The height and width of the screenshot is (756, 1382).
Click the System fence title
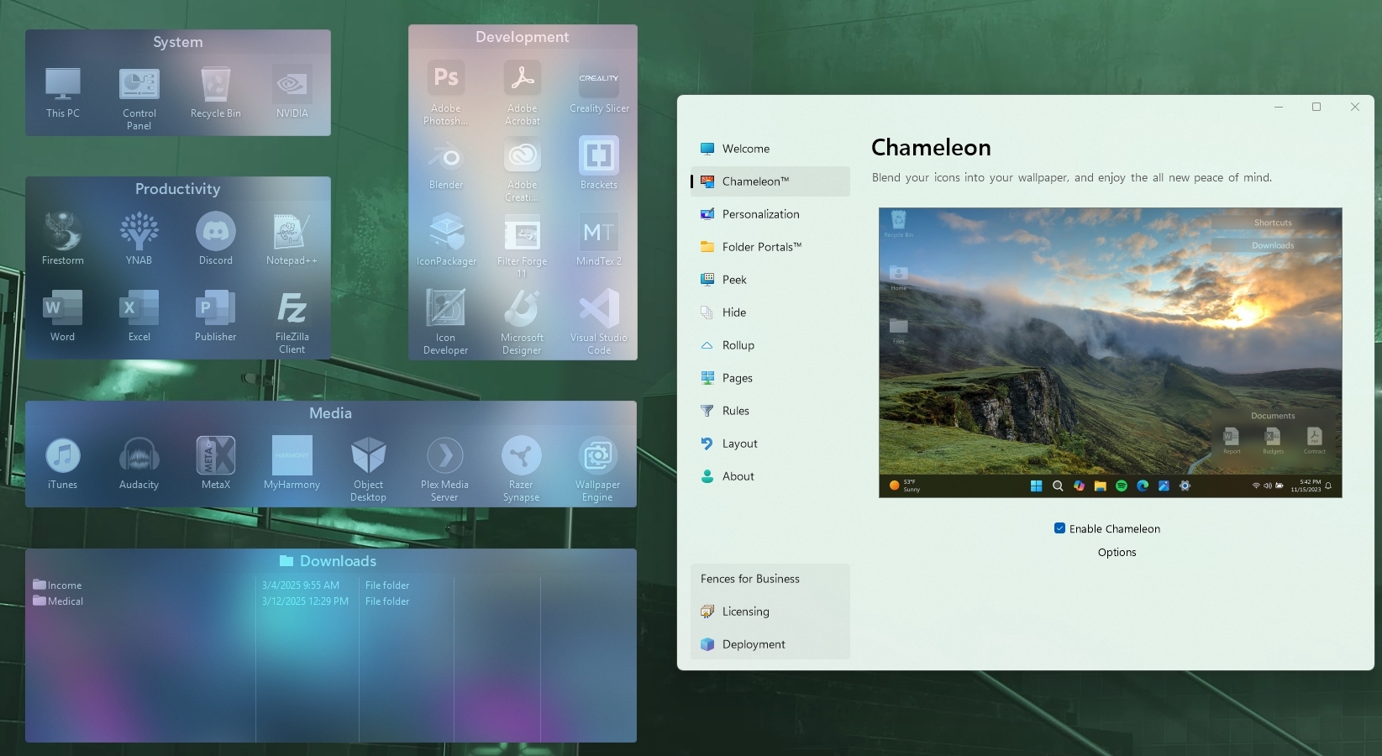pyautogui.click(x=178, y=42)
